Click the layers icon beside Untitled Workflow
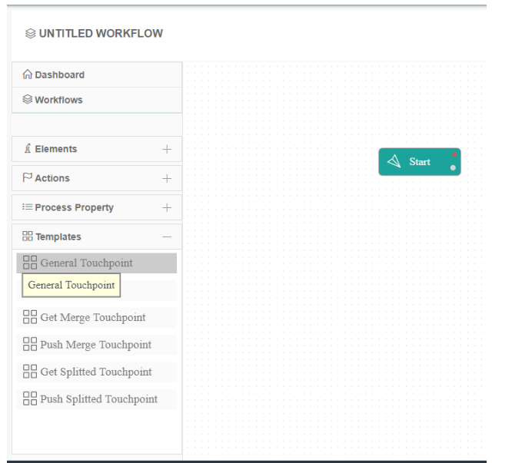Viewport: 512px width, 463px height. point(30,34)
